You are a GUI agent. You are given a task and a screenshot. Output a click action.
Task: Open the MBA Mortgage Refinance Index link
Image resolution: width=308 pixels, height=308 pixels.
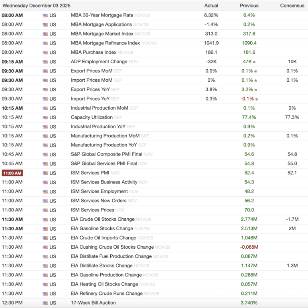click(x=105, y=43)
